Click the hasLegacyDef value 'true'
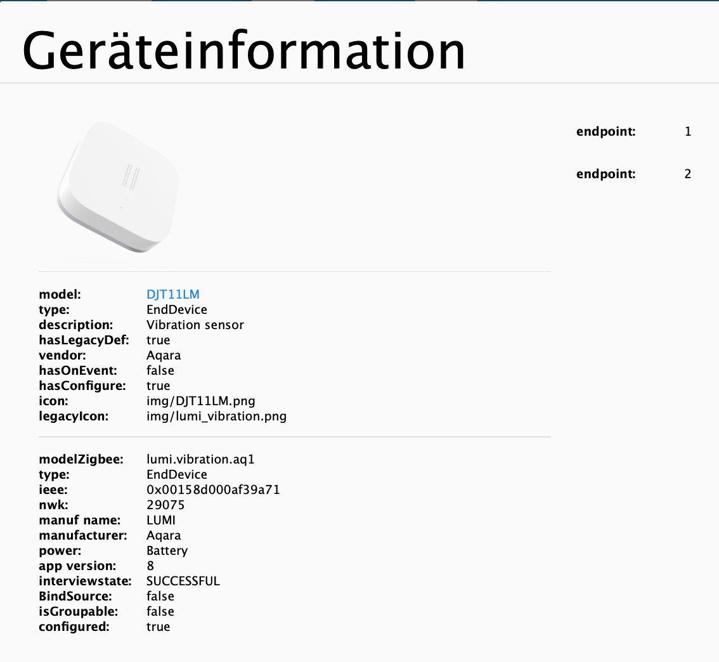The width and height of the screenshot is (719, 662). (x=159, y=340)
